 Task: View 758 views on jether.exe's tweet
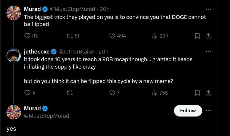click(x=155, y=93)
